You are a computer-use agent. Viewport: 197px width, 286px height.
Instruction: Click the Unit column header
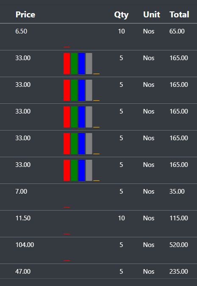pos(152,14)
